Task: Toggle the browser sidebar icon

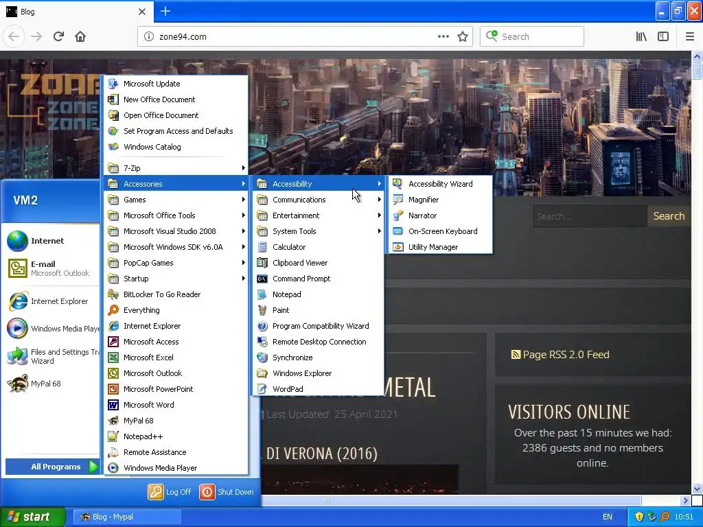Action: (663, 37)
